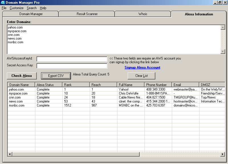Click the Secret Access Key field

(72, 65)
